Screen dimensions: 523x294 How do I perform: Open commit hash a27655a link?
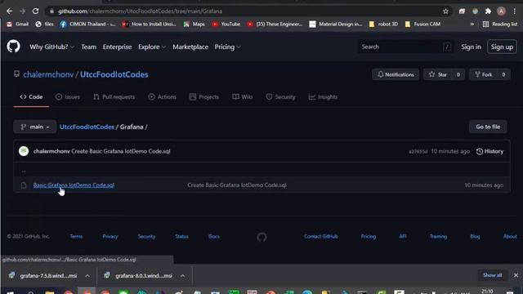[x=418, y=151]
